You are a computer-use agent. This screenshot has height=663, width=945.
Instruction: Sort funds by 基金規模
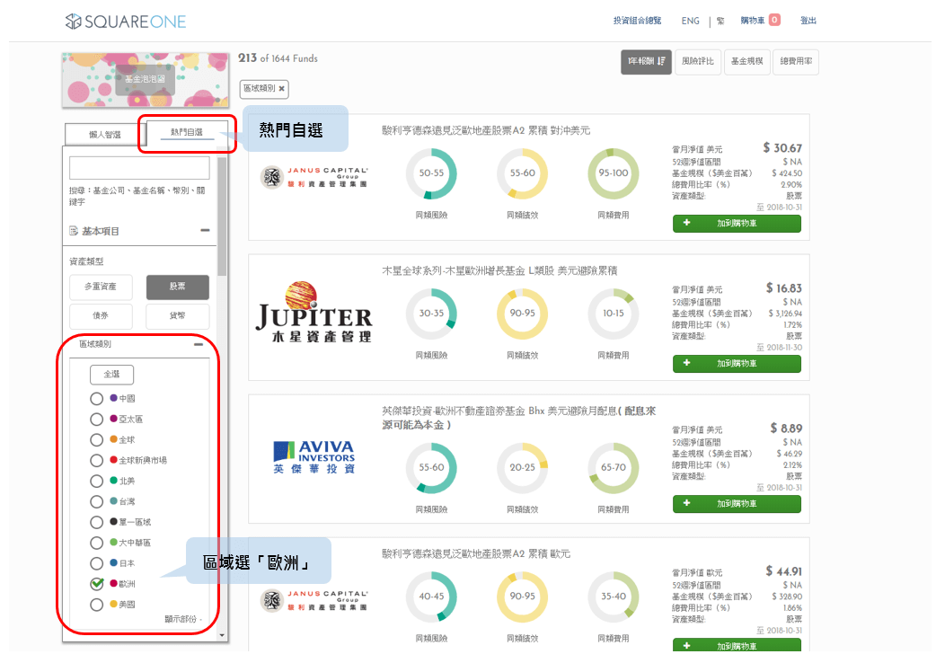[x=746, y=61]
